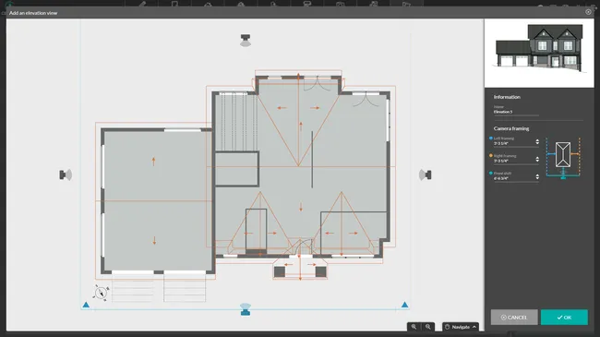Image resolution: width=600 pixels, height=337 pixels.
Task: Click the elevation preview thumbnail of the house
Action: click(x=539, y=53)
